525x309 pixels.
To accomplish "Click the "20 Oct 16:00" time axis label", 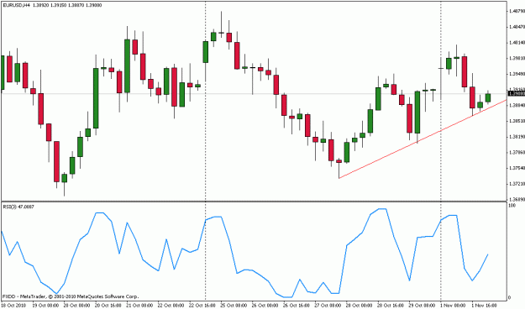I will click(108, 306).
